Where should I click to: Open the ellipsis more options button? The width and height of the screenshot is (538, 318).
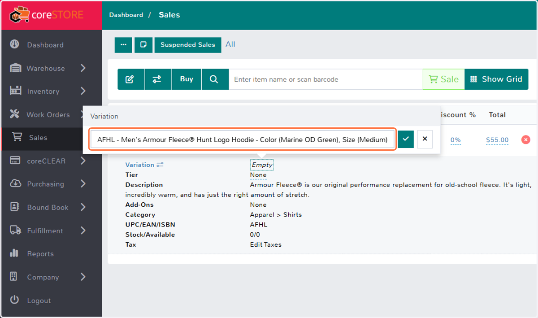click(123, 45)
